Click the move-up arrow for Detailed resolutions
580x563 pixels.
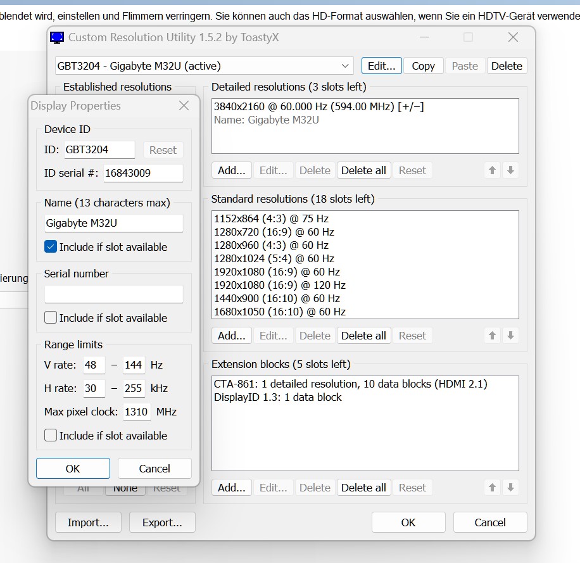point(492,170)
